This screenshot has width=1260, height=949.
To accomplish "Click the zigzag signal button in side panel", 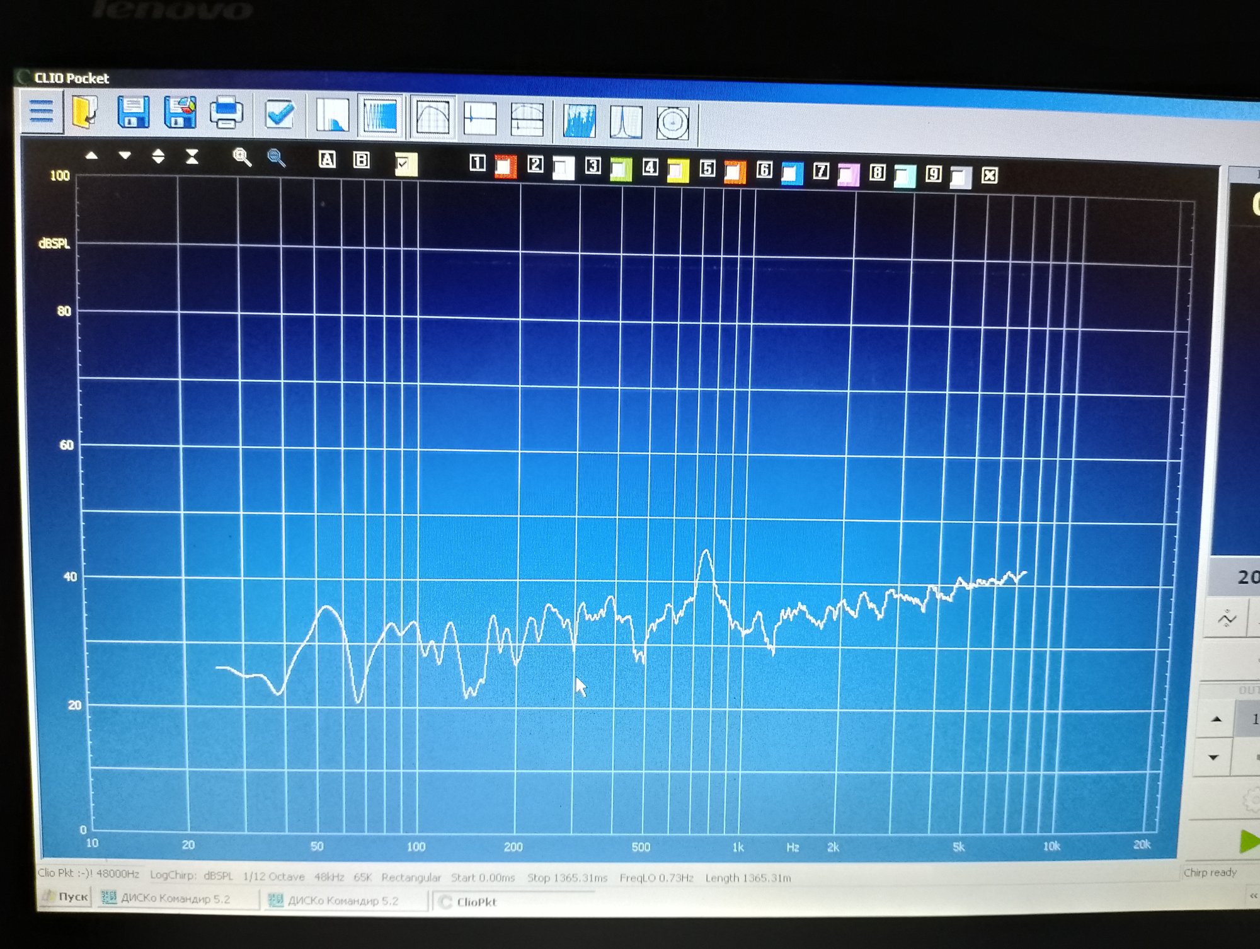I will (x=1227, y=619).
